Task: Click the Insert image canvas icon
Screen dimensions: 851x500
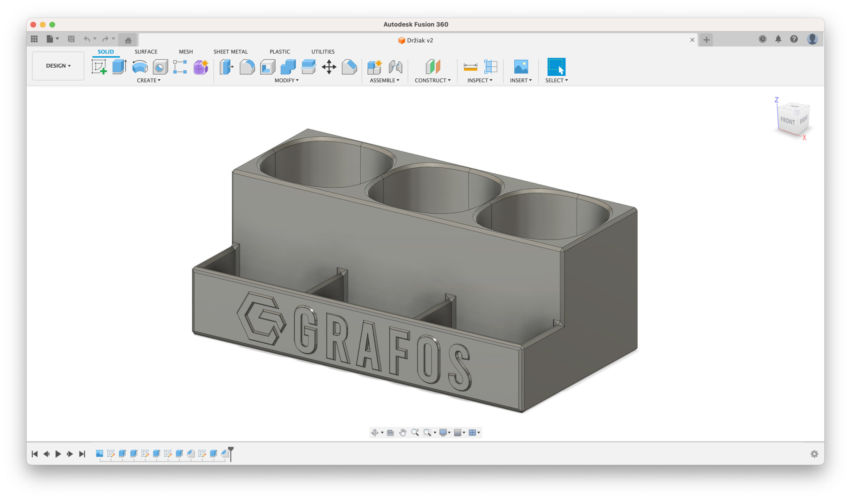Action: [521, 67]
